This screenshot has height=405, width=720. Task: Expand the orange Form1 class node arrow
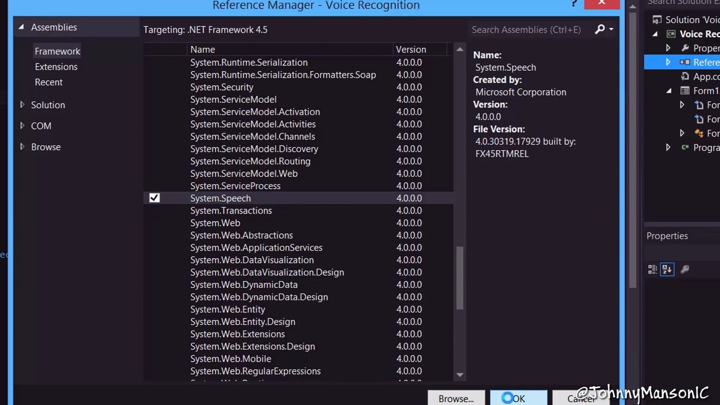click(682, 133)
